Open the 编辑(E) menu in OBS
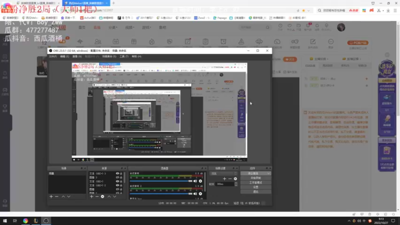 (x=64, y=56)
